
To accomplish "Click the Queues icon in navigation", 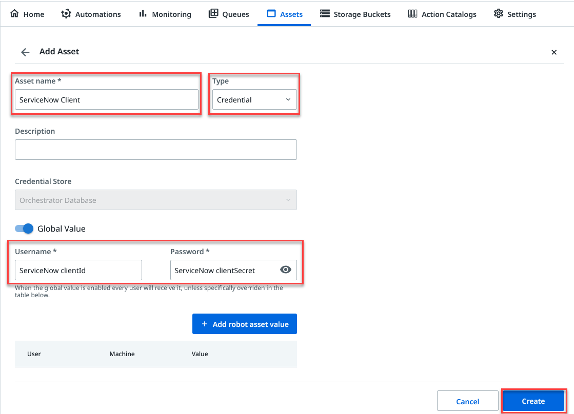I will (213, 14).
